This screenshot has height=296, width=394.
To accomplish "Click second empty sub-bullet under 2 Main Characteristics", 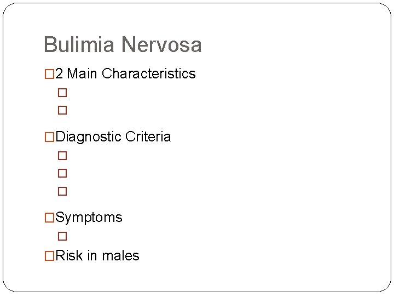I will [62, 110].
